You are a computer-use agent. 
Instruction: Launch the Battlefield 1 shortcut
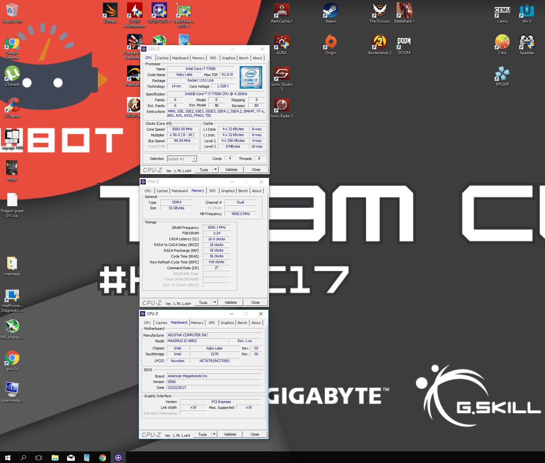tap(404, 13)
